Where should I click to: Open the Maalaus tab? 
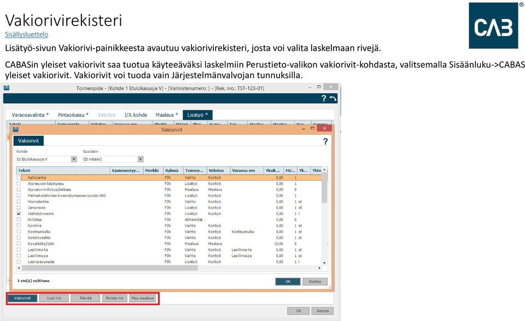coord(166,115)
